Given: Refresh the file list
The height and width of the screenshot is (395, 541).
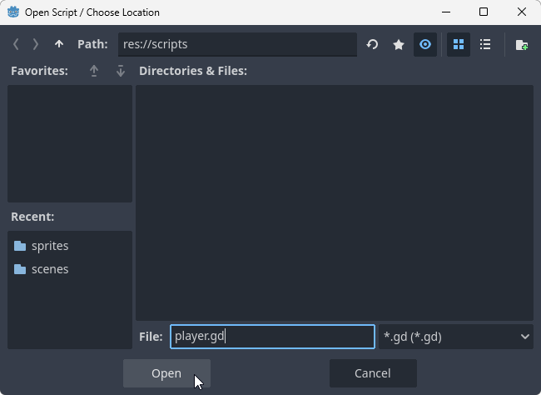Looking at the screenshot, I should [x=372, y=44].
